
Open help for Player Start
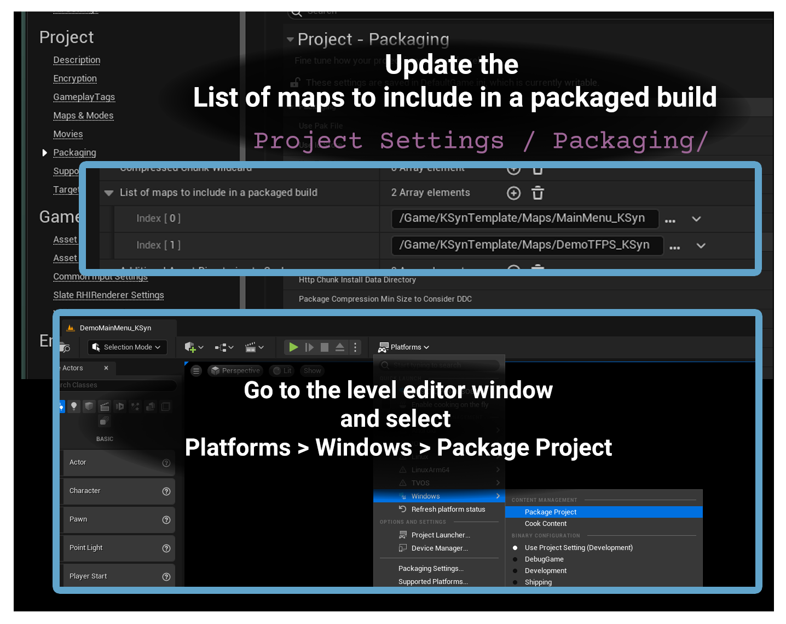pos(166,577)
